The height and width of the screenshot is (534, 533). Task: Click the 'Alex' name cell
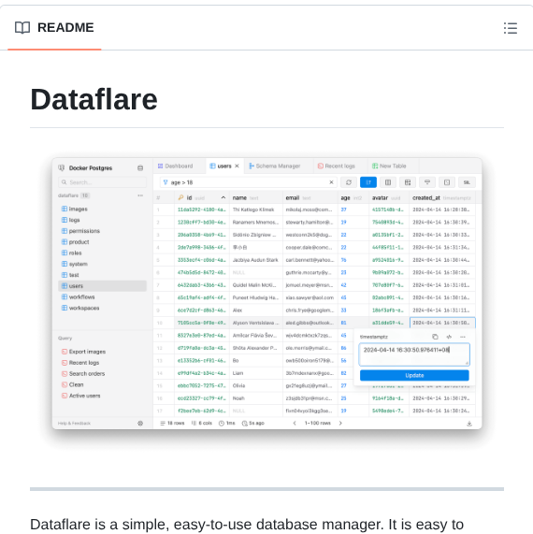pyautogui.click(x=256, y=310)
